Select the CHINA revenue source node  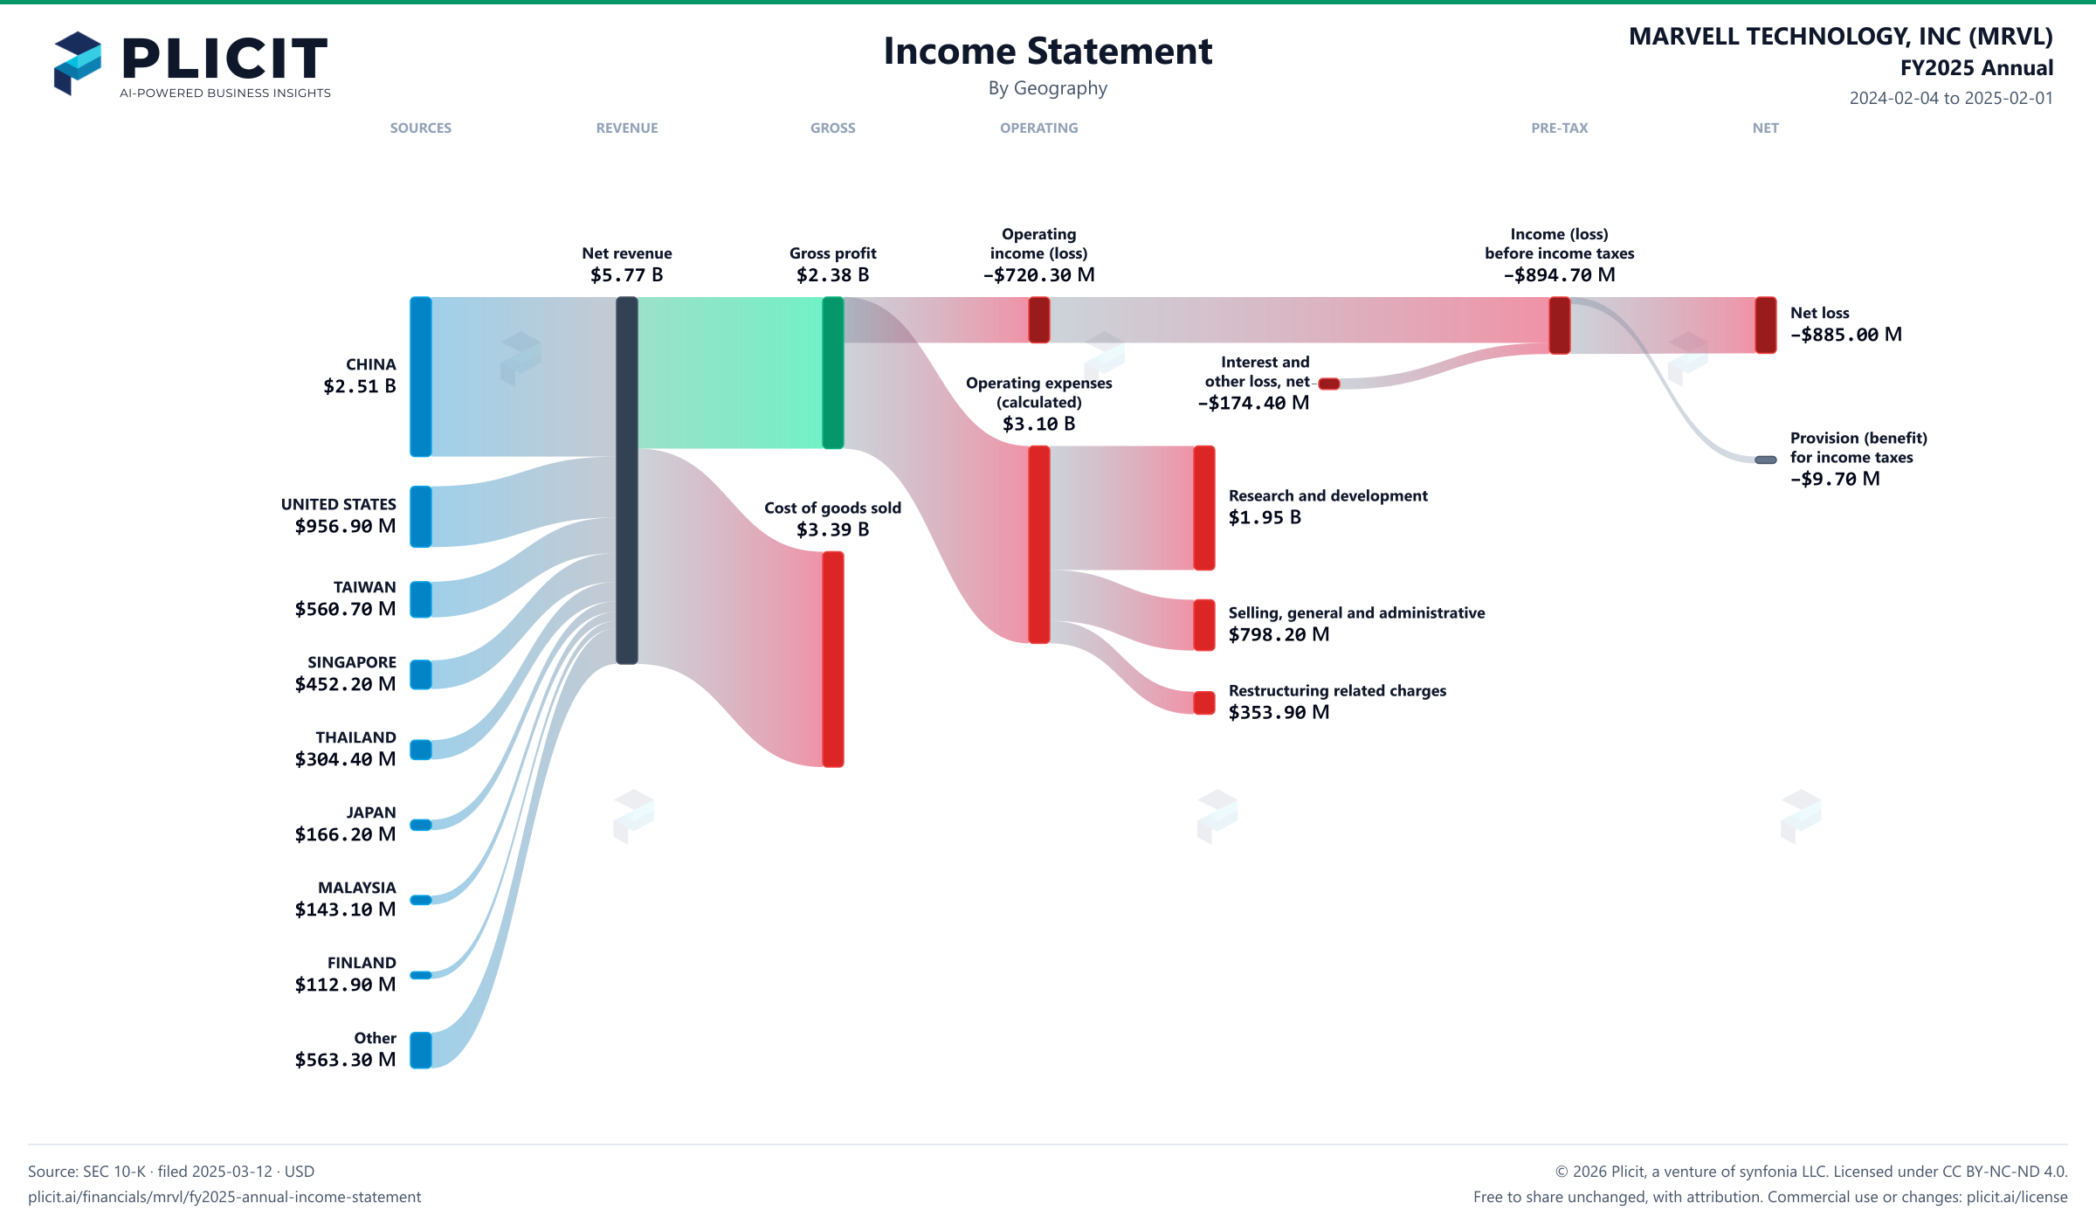(421, 377)
